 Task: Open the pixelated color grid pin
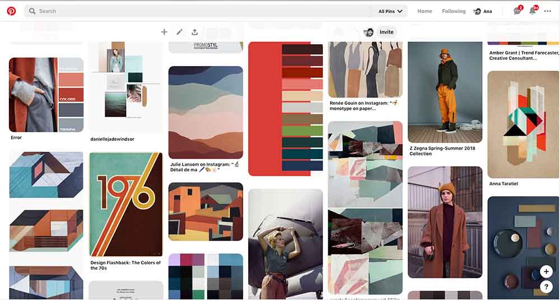tap(206, 276)
